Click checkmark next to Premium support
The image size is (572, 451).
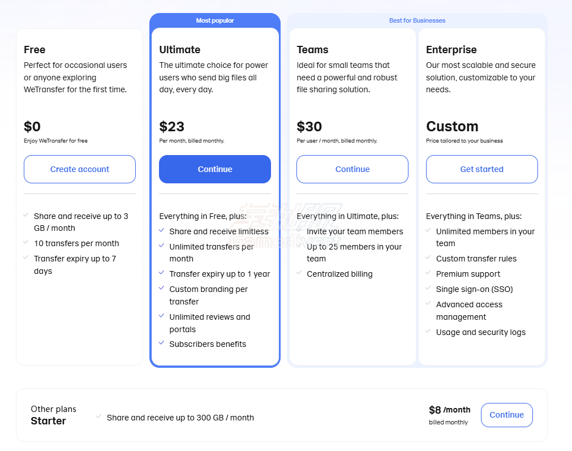[x=428, y=273]
